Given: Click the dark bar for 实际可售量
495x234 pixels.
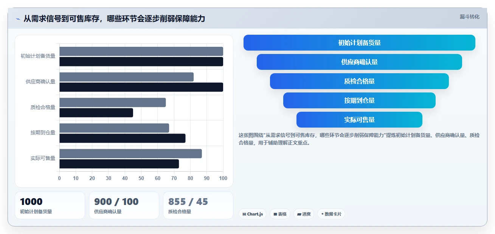Looking at the screenshot, I should 119,164.
